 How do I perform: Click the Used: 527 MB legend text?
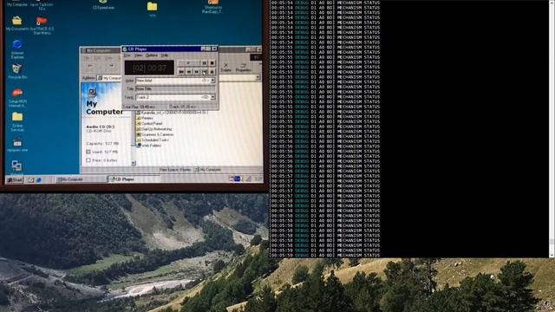pos(105,152)
